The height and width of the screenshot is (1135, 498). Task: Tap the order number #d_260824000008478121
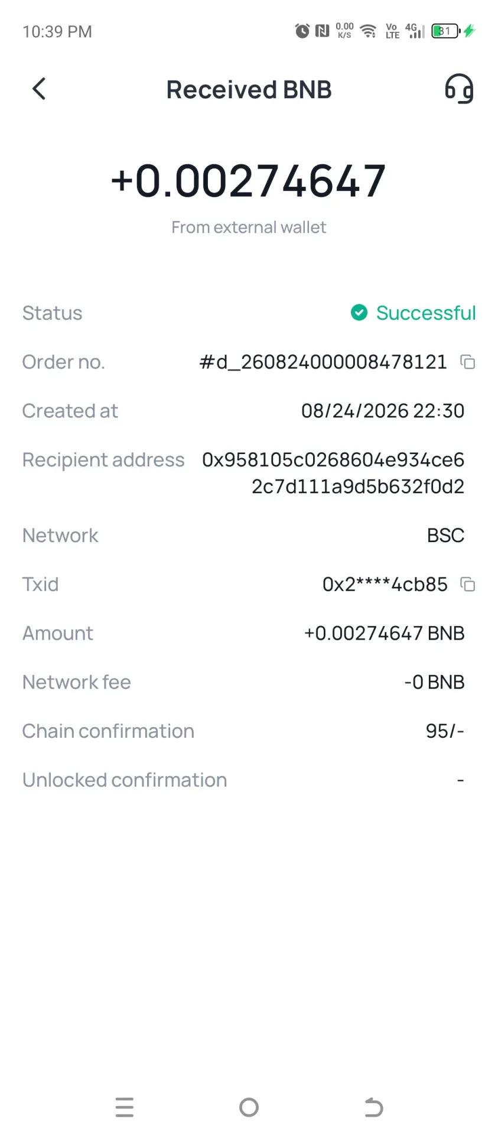[323, 362]
